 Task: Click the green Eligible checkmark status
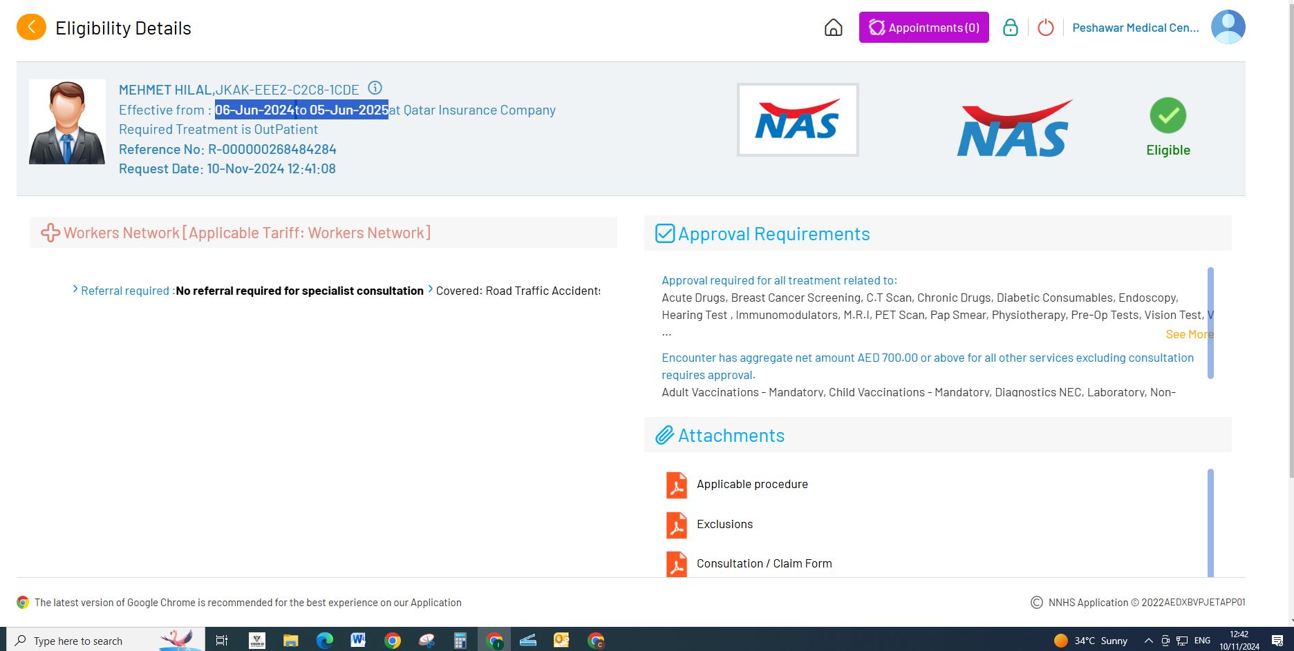1168,116
